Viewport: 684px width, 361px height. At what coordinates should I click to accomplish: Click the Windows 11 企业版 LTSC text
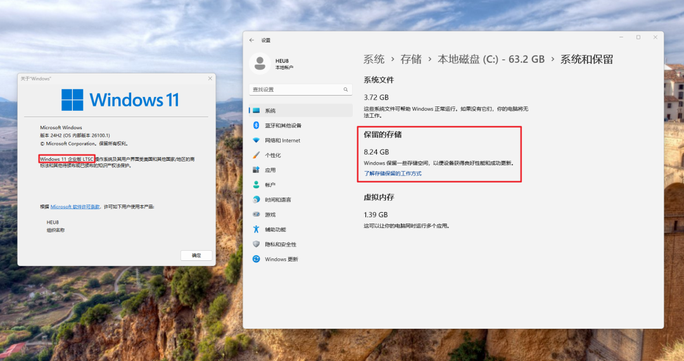66,159
